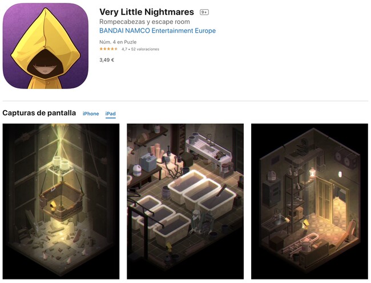The height and width of the screenshot is (283, 371).
Task: Click the 3,49 € price label
Action: point(107,60)
